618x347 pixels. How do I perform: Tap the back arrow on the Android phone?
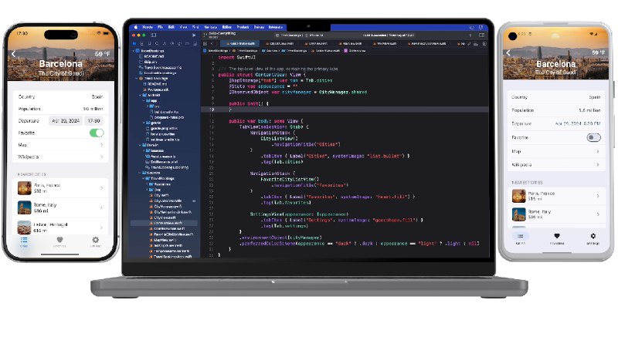tap(509, 53)
